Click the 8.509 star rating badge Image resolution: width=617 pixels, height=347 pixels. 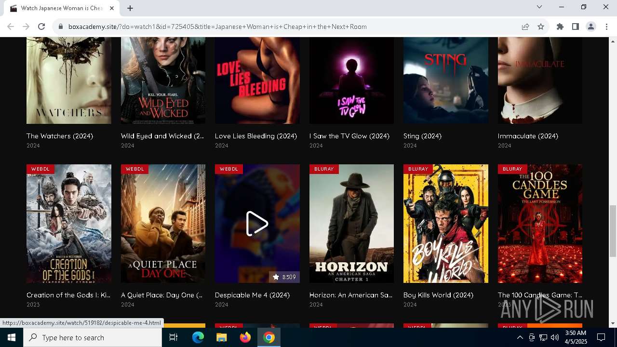(x=284, y=277)
